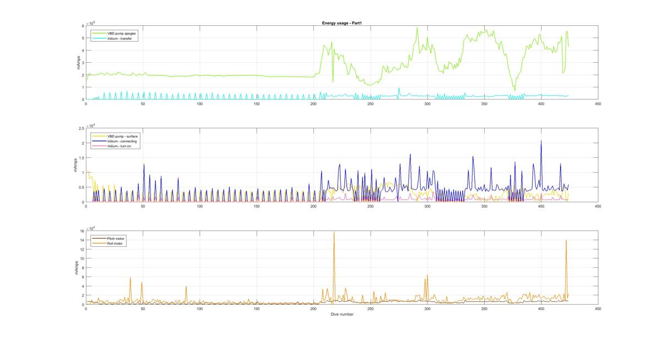Image resolution: width=661 pixels, height=342 pixels.
Task: Click the "Energy usage - Part1" plot title
Action: pos(342,23)
